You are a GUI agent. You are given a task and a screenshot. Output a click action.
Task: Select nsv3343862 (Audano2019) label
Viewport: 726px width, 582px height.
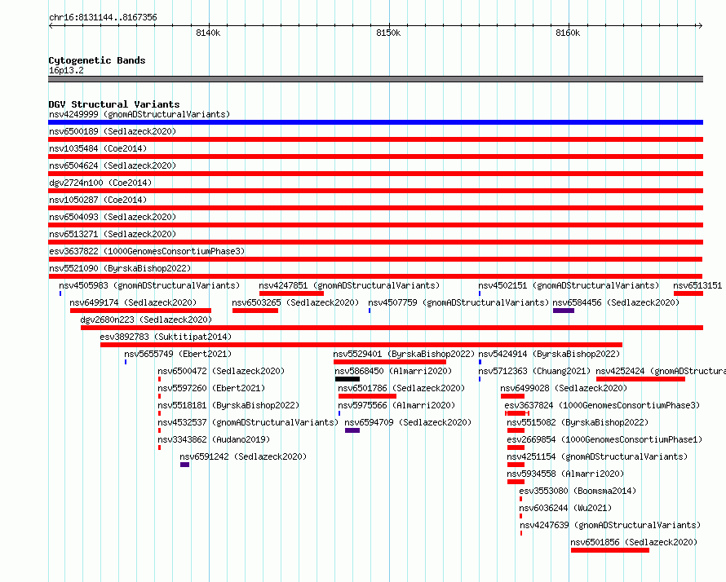coord(214,439)
